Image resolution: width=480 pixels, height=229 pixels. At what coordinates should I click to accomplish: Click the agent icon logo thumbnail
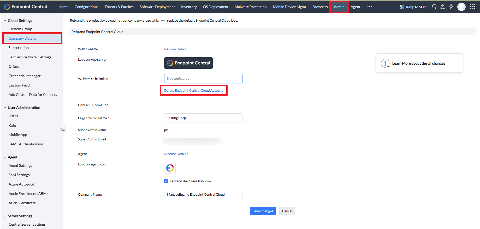(170, 168)
